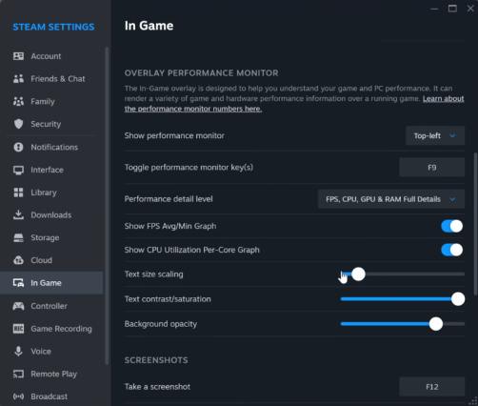Image resolution: width=478 pixels, height=406 pixels.
Task: Click the Game Recording REC icon
Action: click(18, 329)
